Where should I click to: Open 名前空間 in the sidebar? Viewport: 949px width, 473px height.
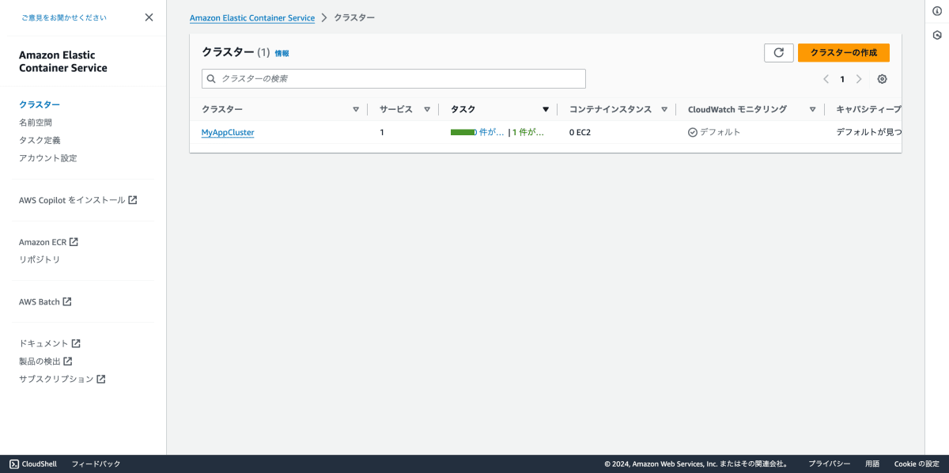pos(36,123)
